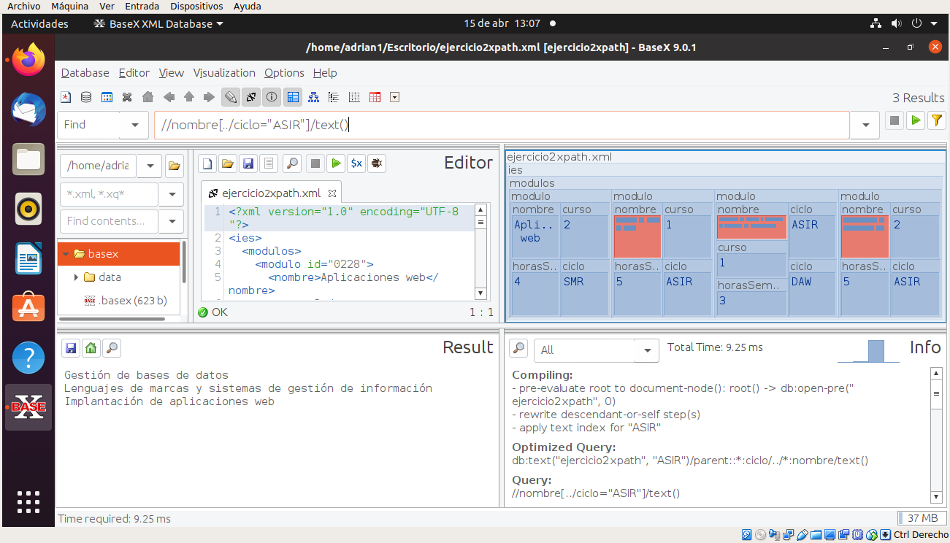Run query with Editor's green play icon
Screen dimensions: 950x543
335,163
